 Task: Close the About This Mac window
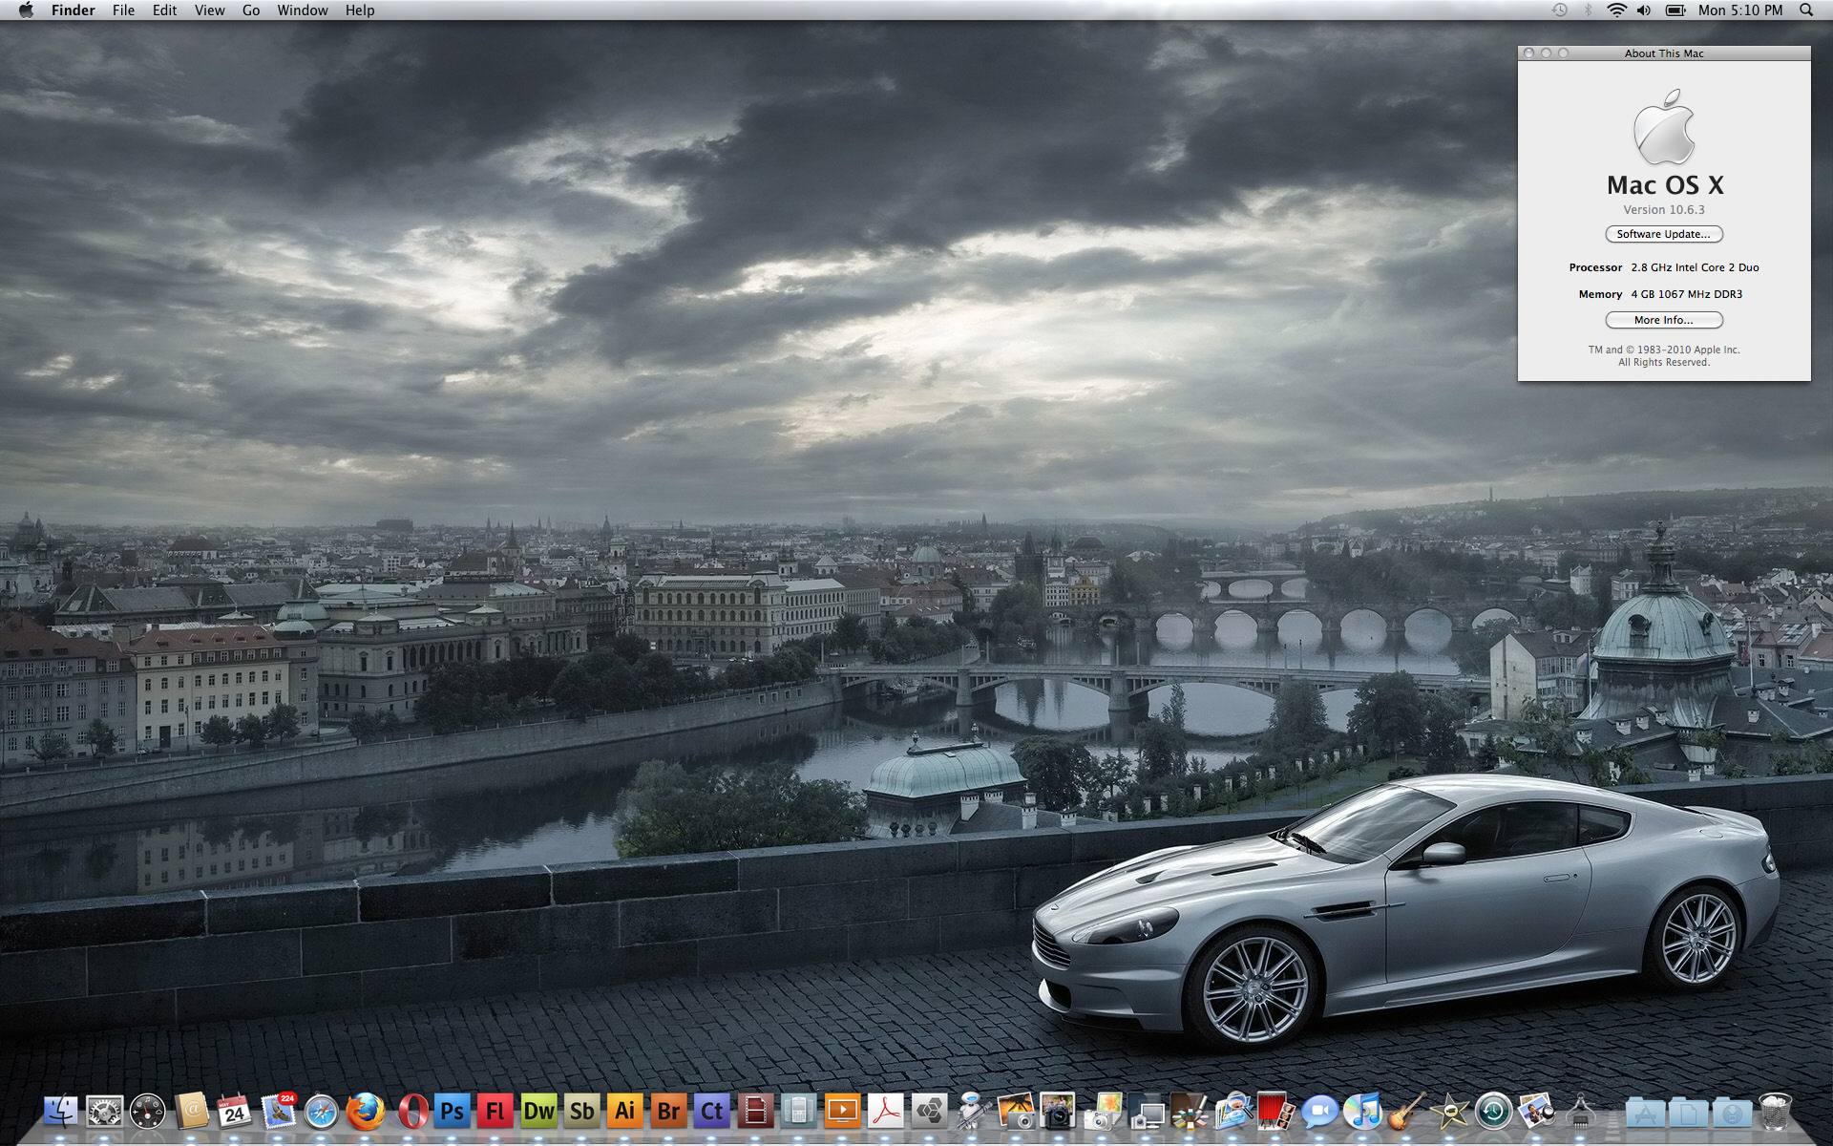point(1529,53)
